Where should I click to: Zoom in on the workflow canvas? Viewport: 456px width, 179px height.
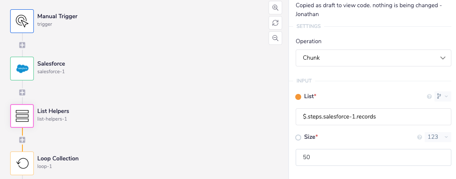275,8
